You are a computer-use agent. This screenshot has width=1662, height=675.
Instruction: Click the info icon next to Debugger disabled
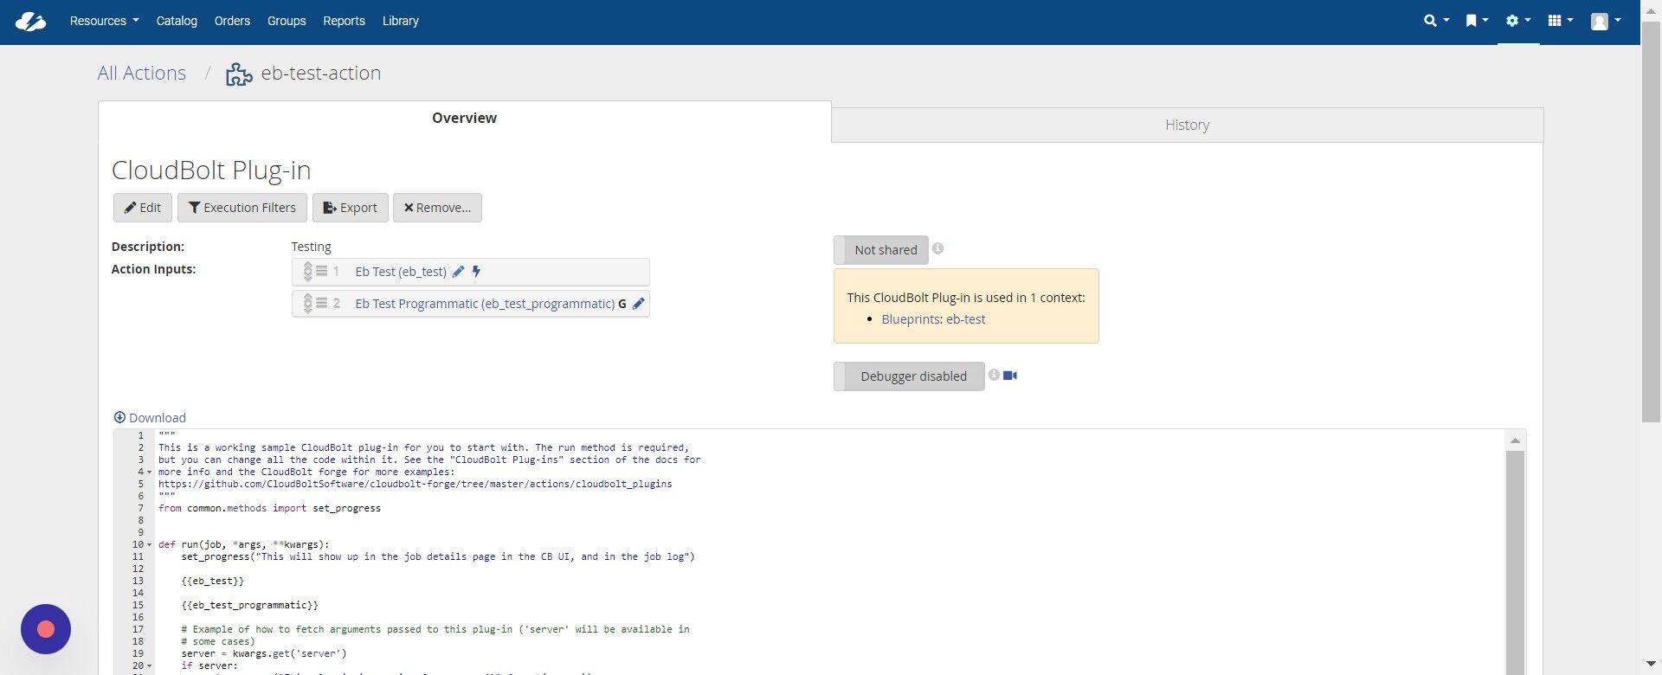tap(994, 375)
